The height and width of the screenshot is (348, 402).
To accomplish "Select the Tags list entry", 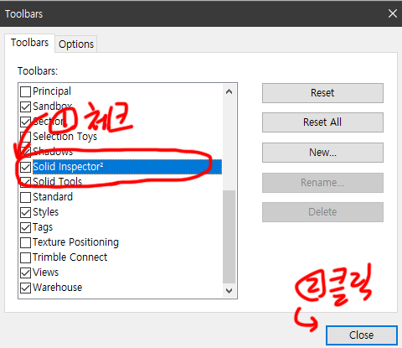I will [x=43, y=227].
